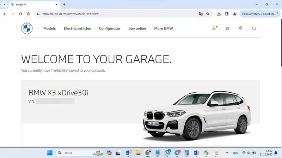Viewport: 282px width, 158px height.
Task: Open Word from the taskbar
Action: point(196,153)
